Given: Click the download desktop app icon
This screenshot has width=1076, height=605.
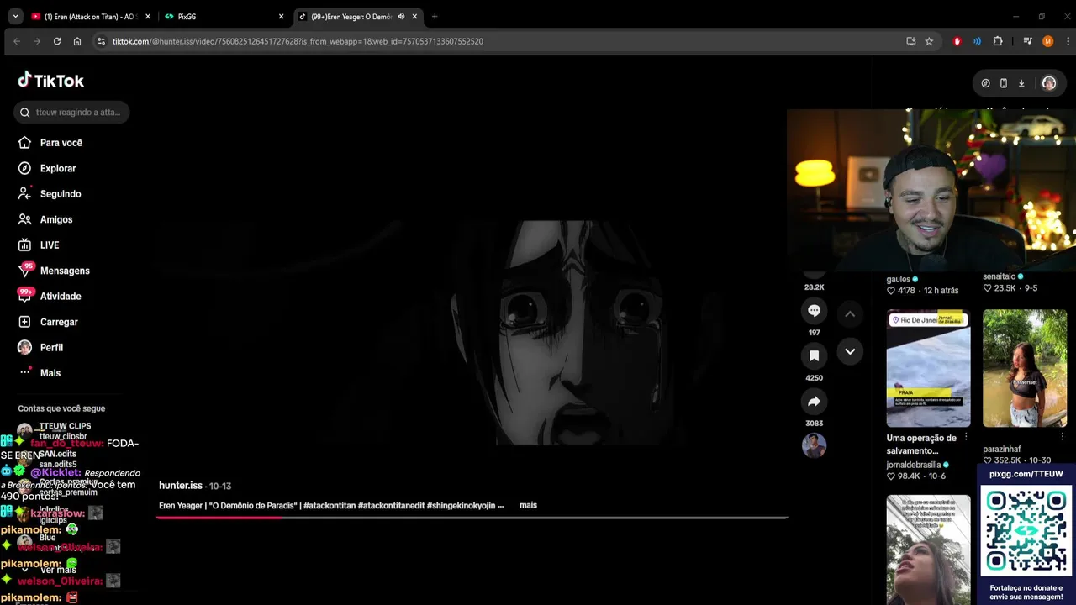Looking at the screenshot, I should tap(1021, 83).
